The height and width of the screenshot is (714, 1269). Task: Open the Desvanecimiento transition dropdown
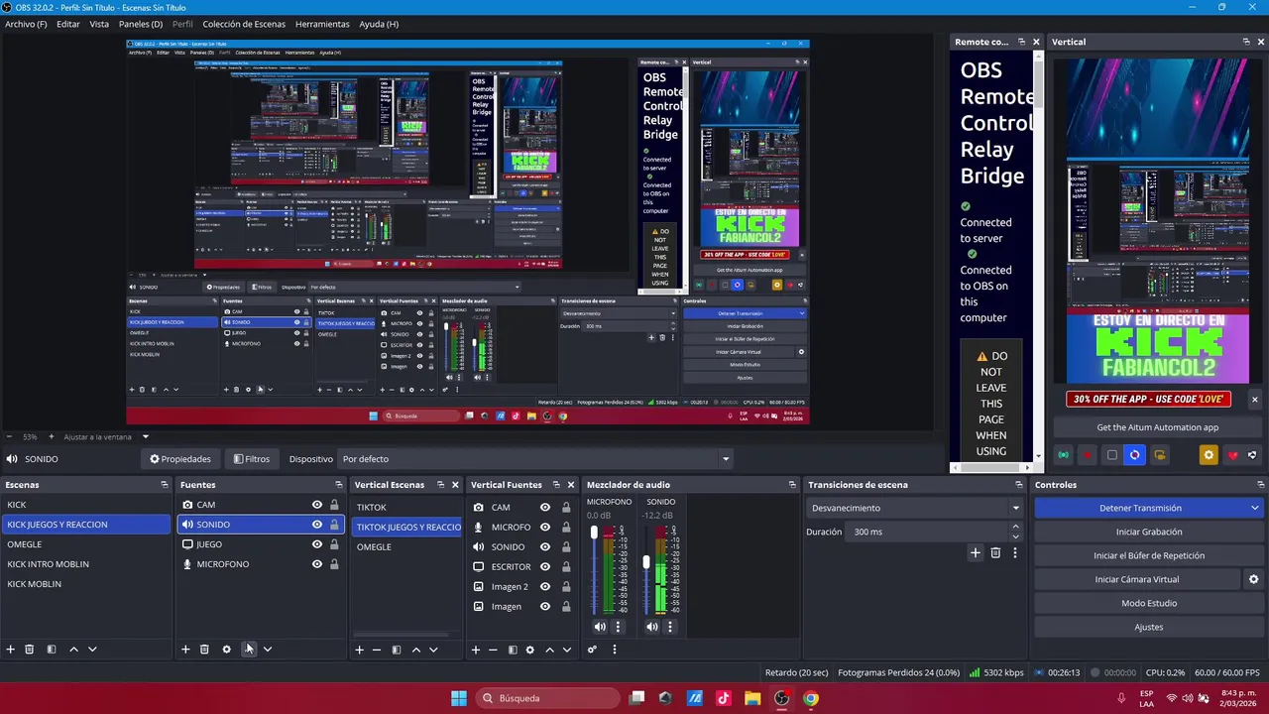click(914, 508)
